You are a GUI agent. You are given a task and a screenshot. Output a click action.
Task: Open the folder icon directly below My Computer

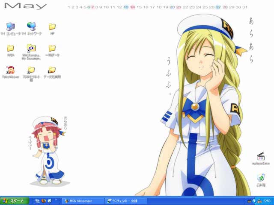pyautogui.click(x=10, y=48)
